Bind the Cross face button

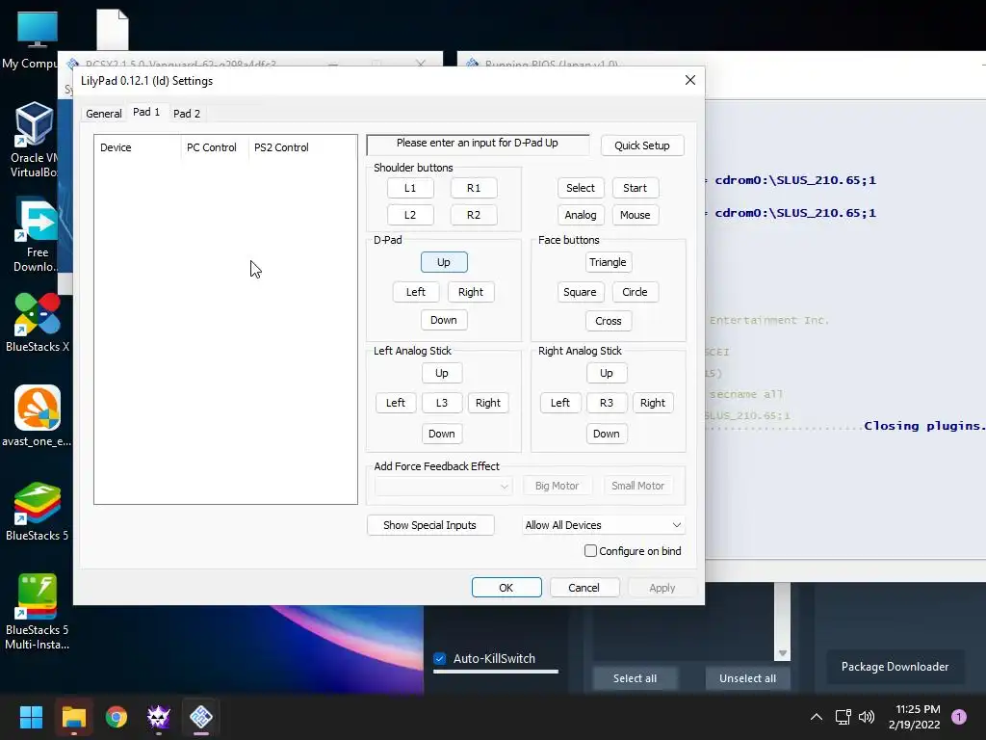click(609, 321)
